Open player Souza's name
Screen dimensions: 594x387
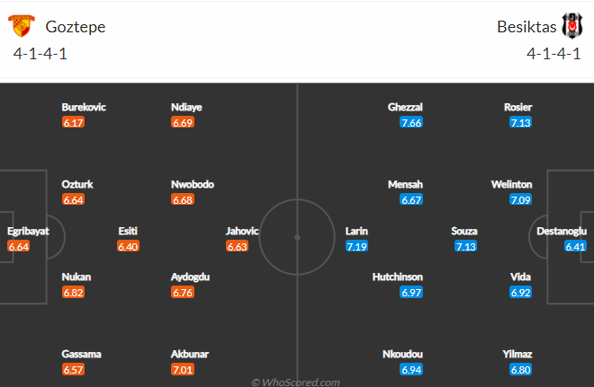[x=464, y=231]
